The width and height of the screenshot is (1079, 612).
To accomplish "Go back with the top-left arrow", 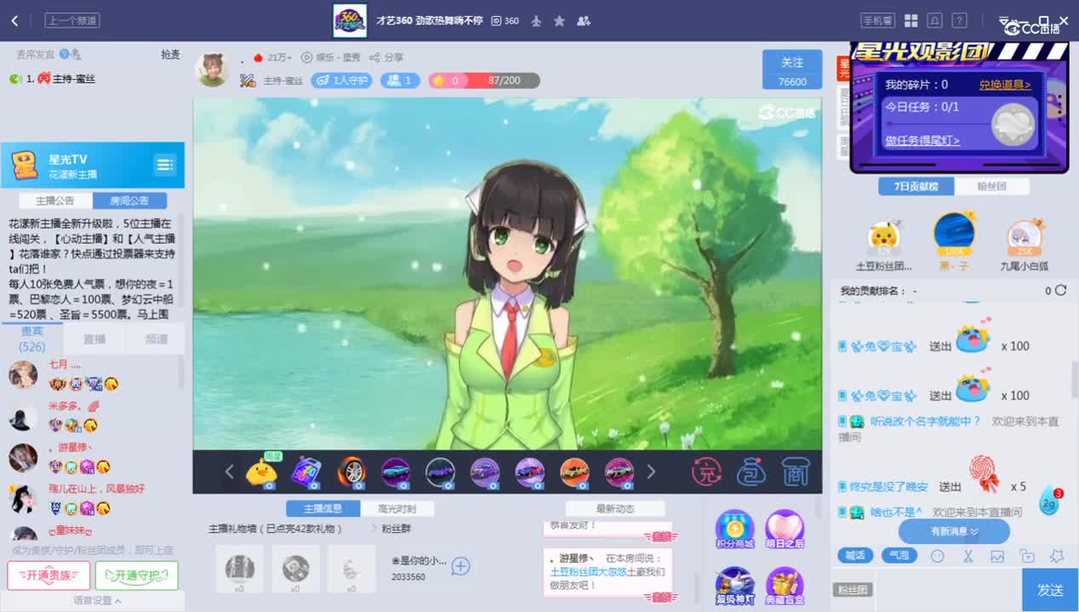I will pyautogui.click(x=14, y=20).
